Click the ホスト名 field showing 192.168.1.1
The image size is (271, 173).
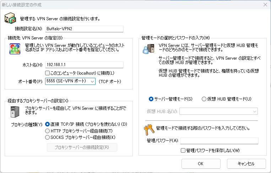click(x=84, y=65)
